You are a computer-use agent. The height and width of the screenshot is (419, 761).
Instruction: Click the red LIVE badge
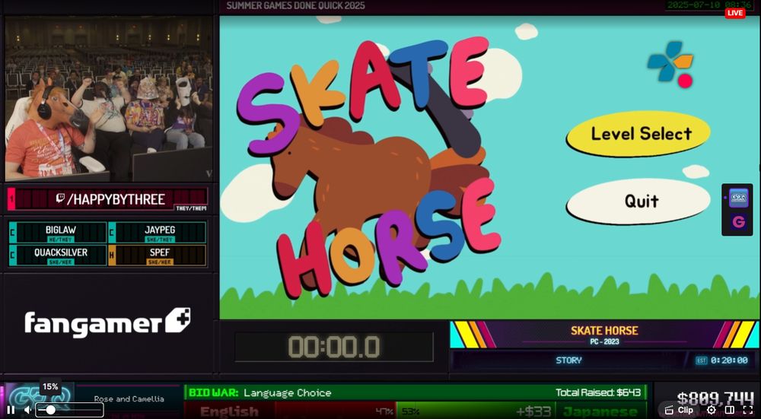[x=735, y=13]
